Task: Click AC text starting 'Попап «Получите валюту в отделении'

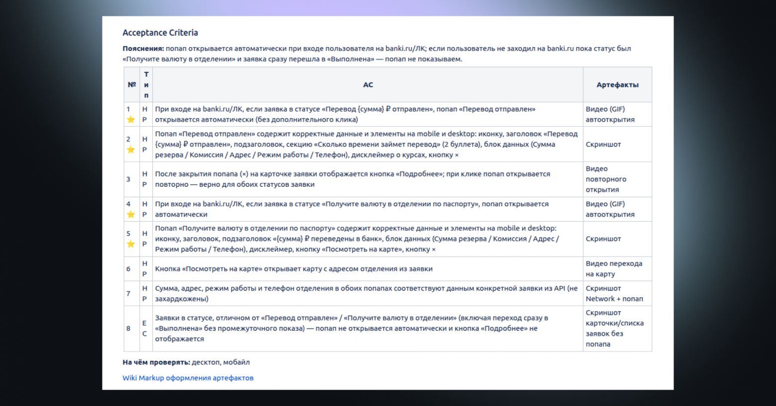Action: point(357,239)
